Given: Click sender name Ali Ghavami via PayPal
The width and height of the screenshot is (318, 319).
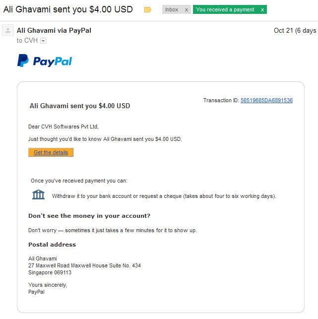Looking at the screenshot, I should coord(54,31).
